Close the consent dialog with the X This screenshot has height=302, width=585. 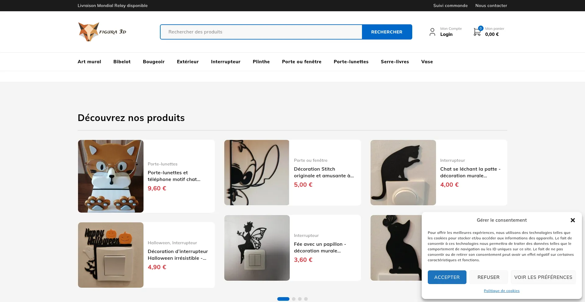[573, 220]
